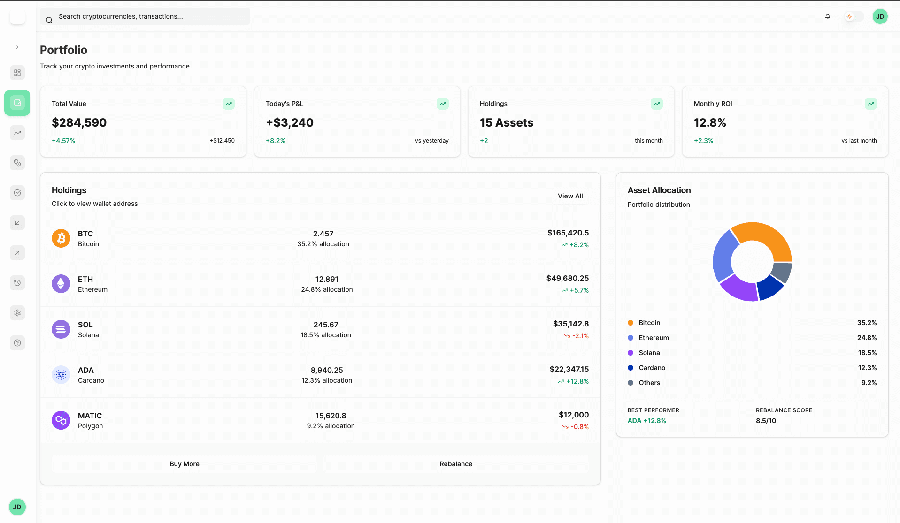900x523 pixels.
Task: Open transaction history clock icon
Action: (x=17, y=283)
